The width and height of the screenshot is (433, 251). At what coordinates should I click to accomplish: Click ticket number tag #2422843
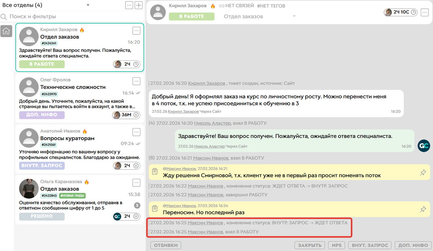pos(49,196)
